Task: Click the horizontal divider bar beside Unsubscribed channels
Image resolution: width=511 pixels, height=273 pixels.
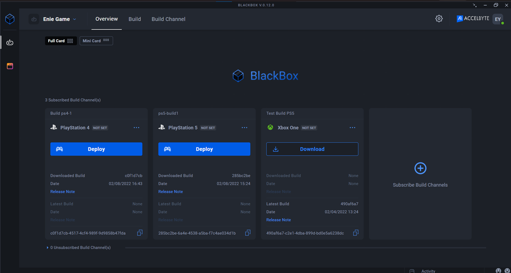Action: coord(305,248)
